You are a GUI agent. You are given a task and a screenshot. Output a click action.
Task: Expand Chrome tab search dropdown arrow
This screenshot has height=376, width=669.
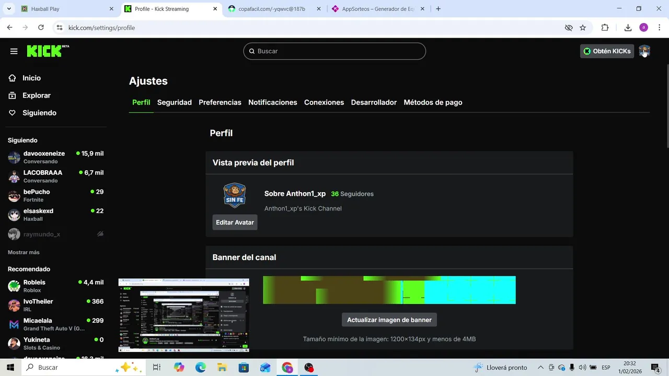click(9, 9)
